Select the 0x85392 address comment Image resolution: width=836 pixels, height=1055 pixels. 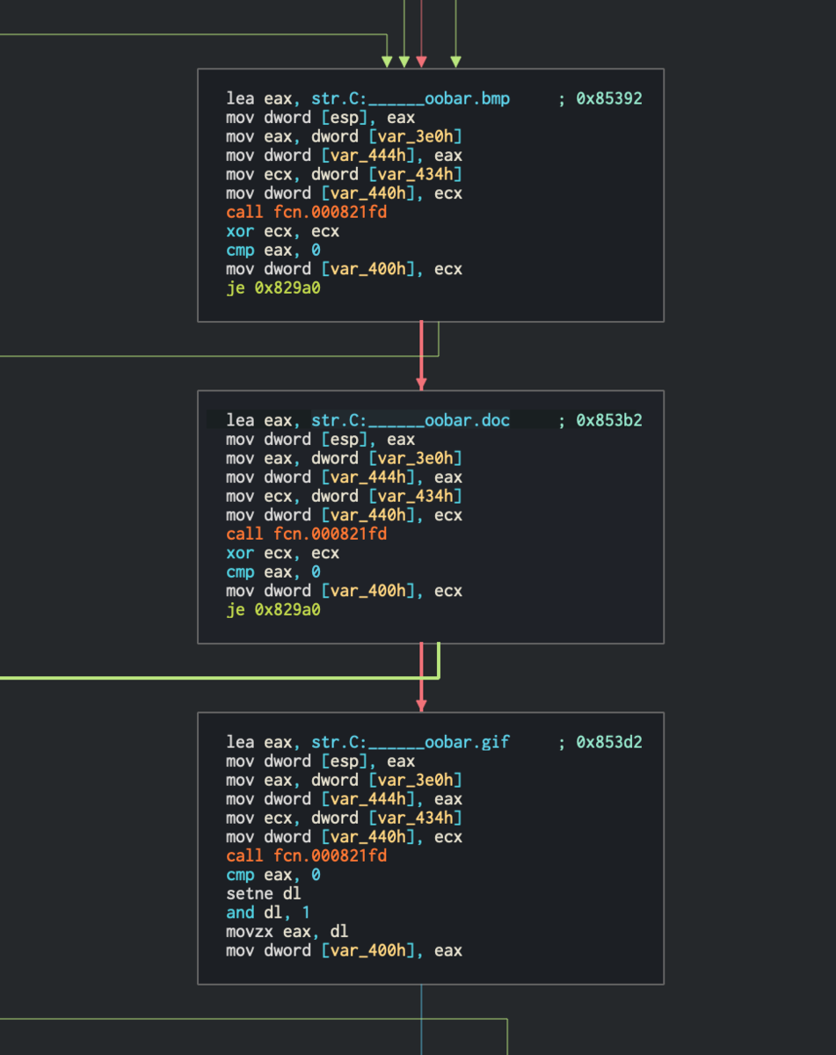click(609, 98)
